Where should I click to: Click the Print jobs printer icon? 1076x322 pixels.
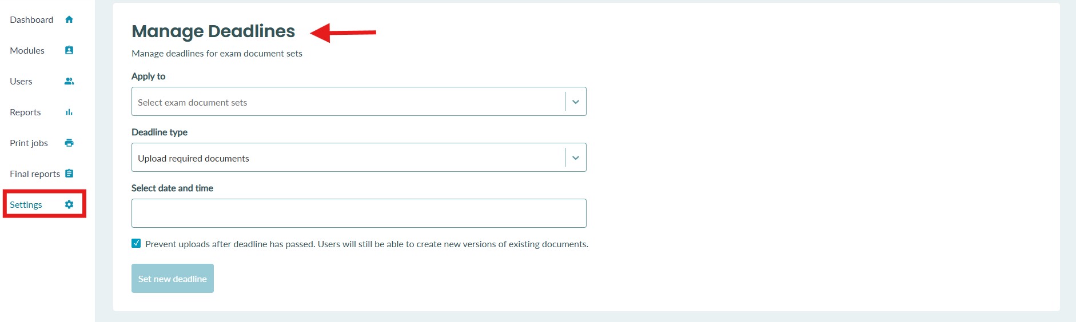pyautogui.click(x=69, y=143)
